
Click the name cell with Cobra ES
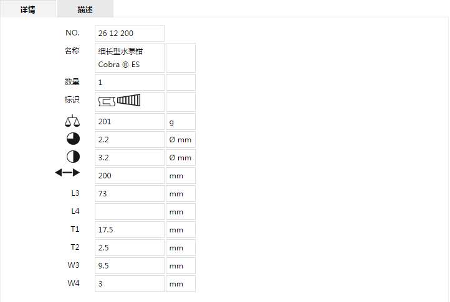[x=130, y=58]
